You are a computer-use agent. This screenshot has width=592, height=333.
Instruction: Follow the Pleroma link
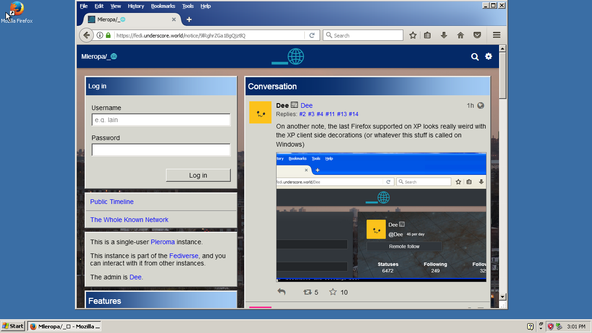pyautogui.click(x=163, y=242)
